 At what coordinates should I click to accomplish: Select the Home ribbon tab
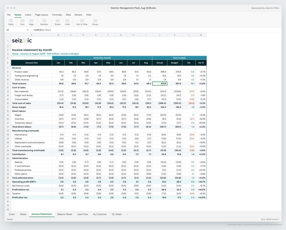pyautogui.click(x=18, y=15)
